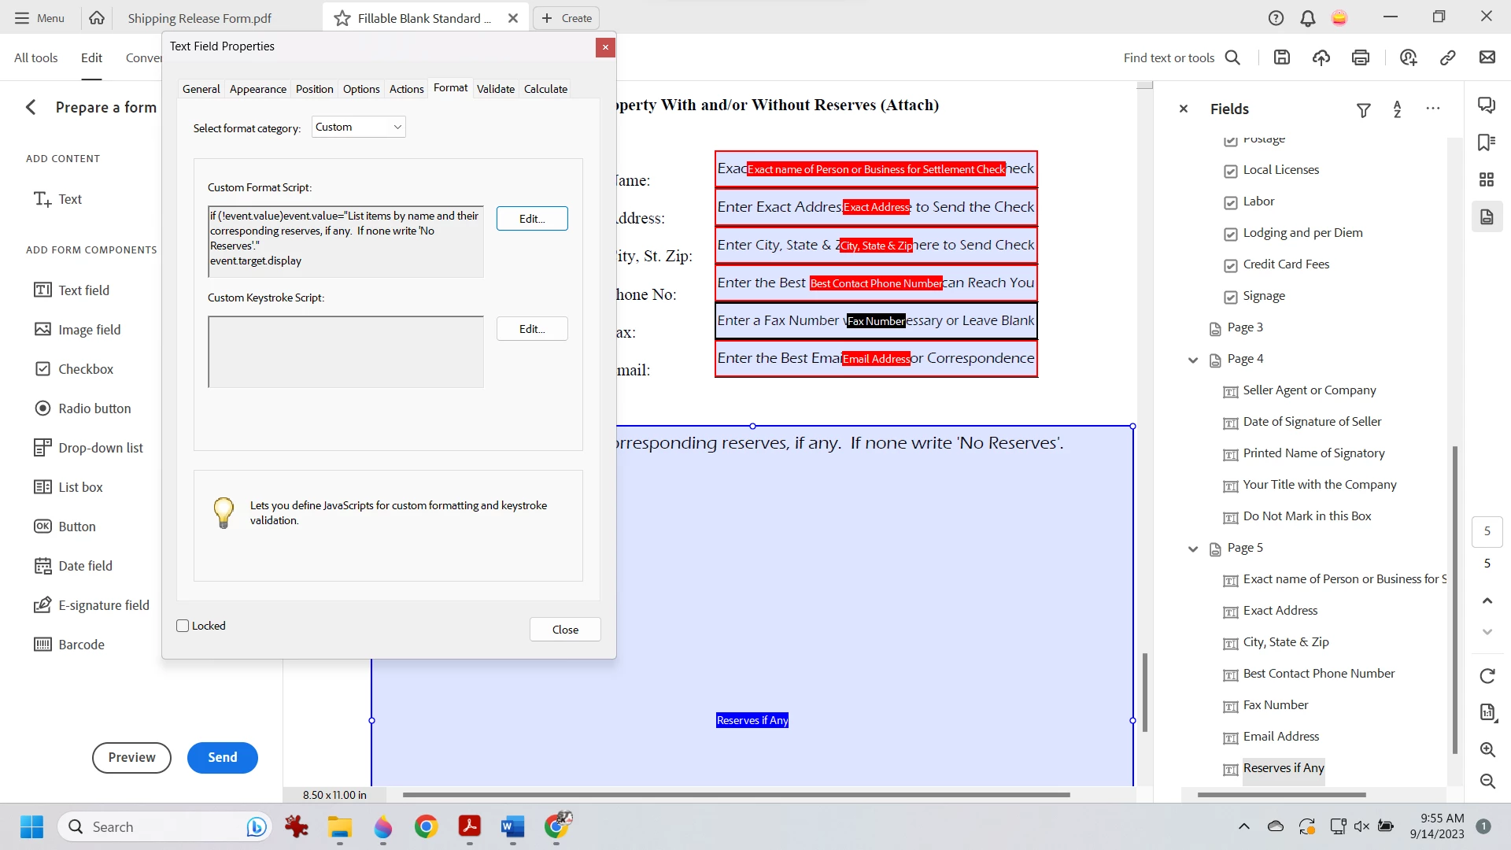This screenshot has width=1511, height=850.
Task: Click the save document icon
Action: pyautogui.click(x=1282, y=57)
